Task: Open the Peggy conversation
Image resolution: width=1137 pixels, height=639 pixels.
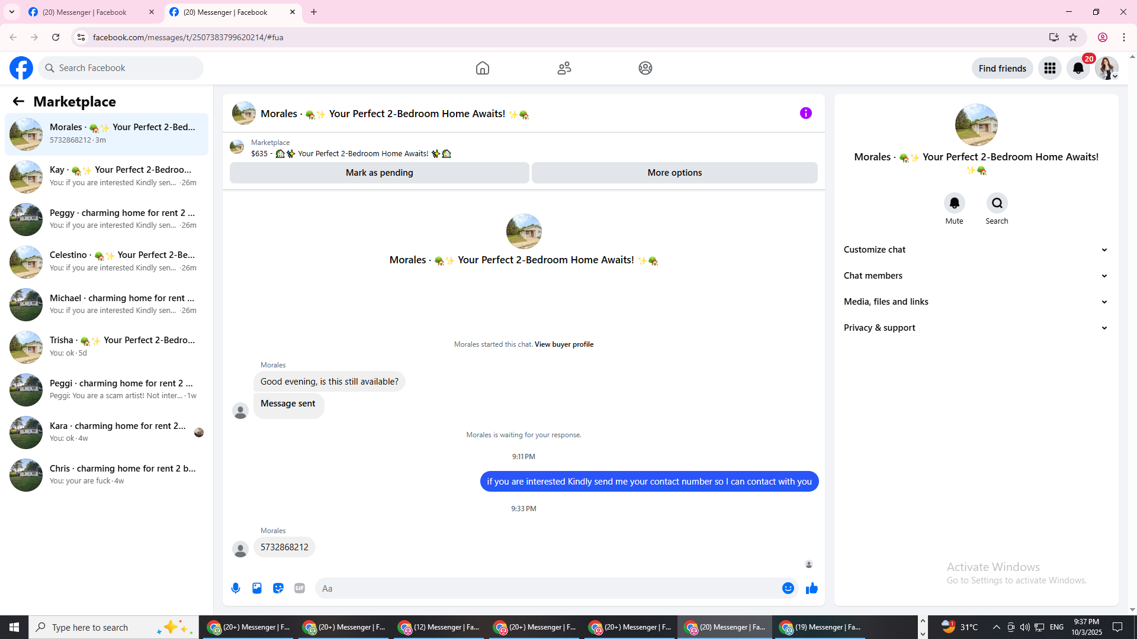Action: [107, 219]
